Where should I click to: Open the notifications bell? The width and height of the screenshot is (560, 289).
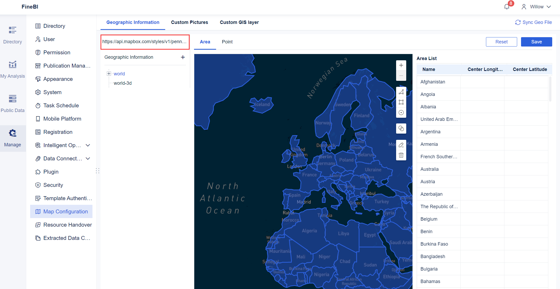(506, 6)
